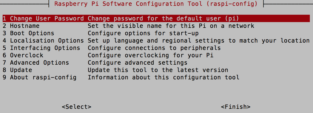Choose the Hostname menu option

click(156, 26)
